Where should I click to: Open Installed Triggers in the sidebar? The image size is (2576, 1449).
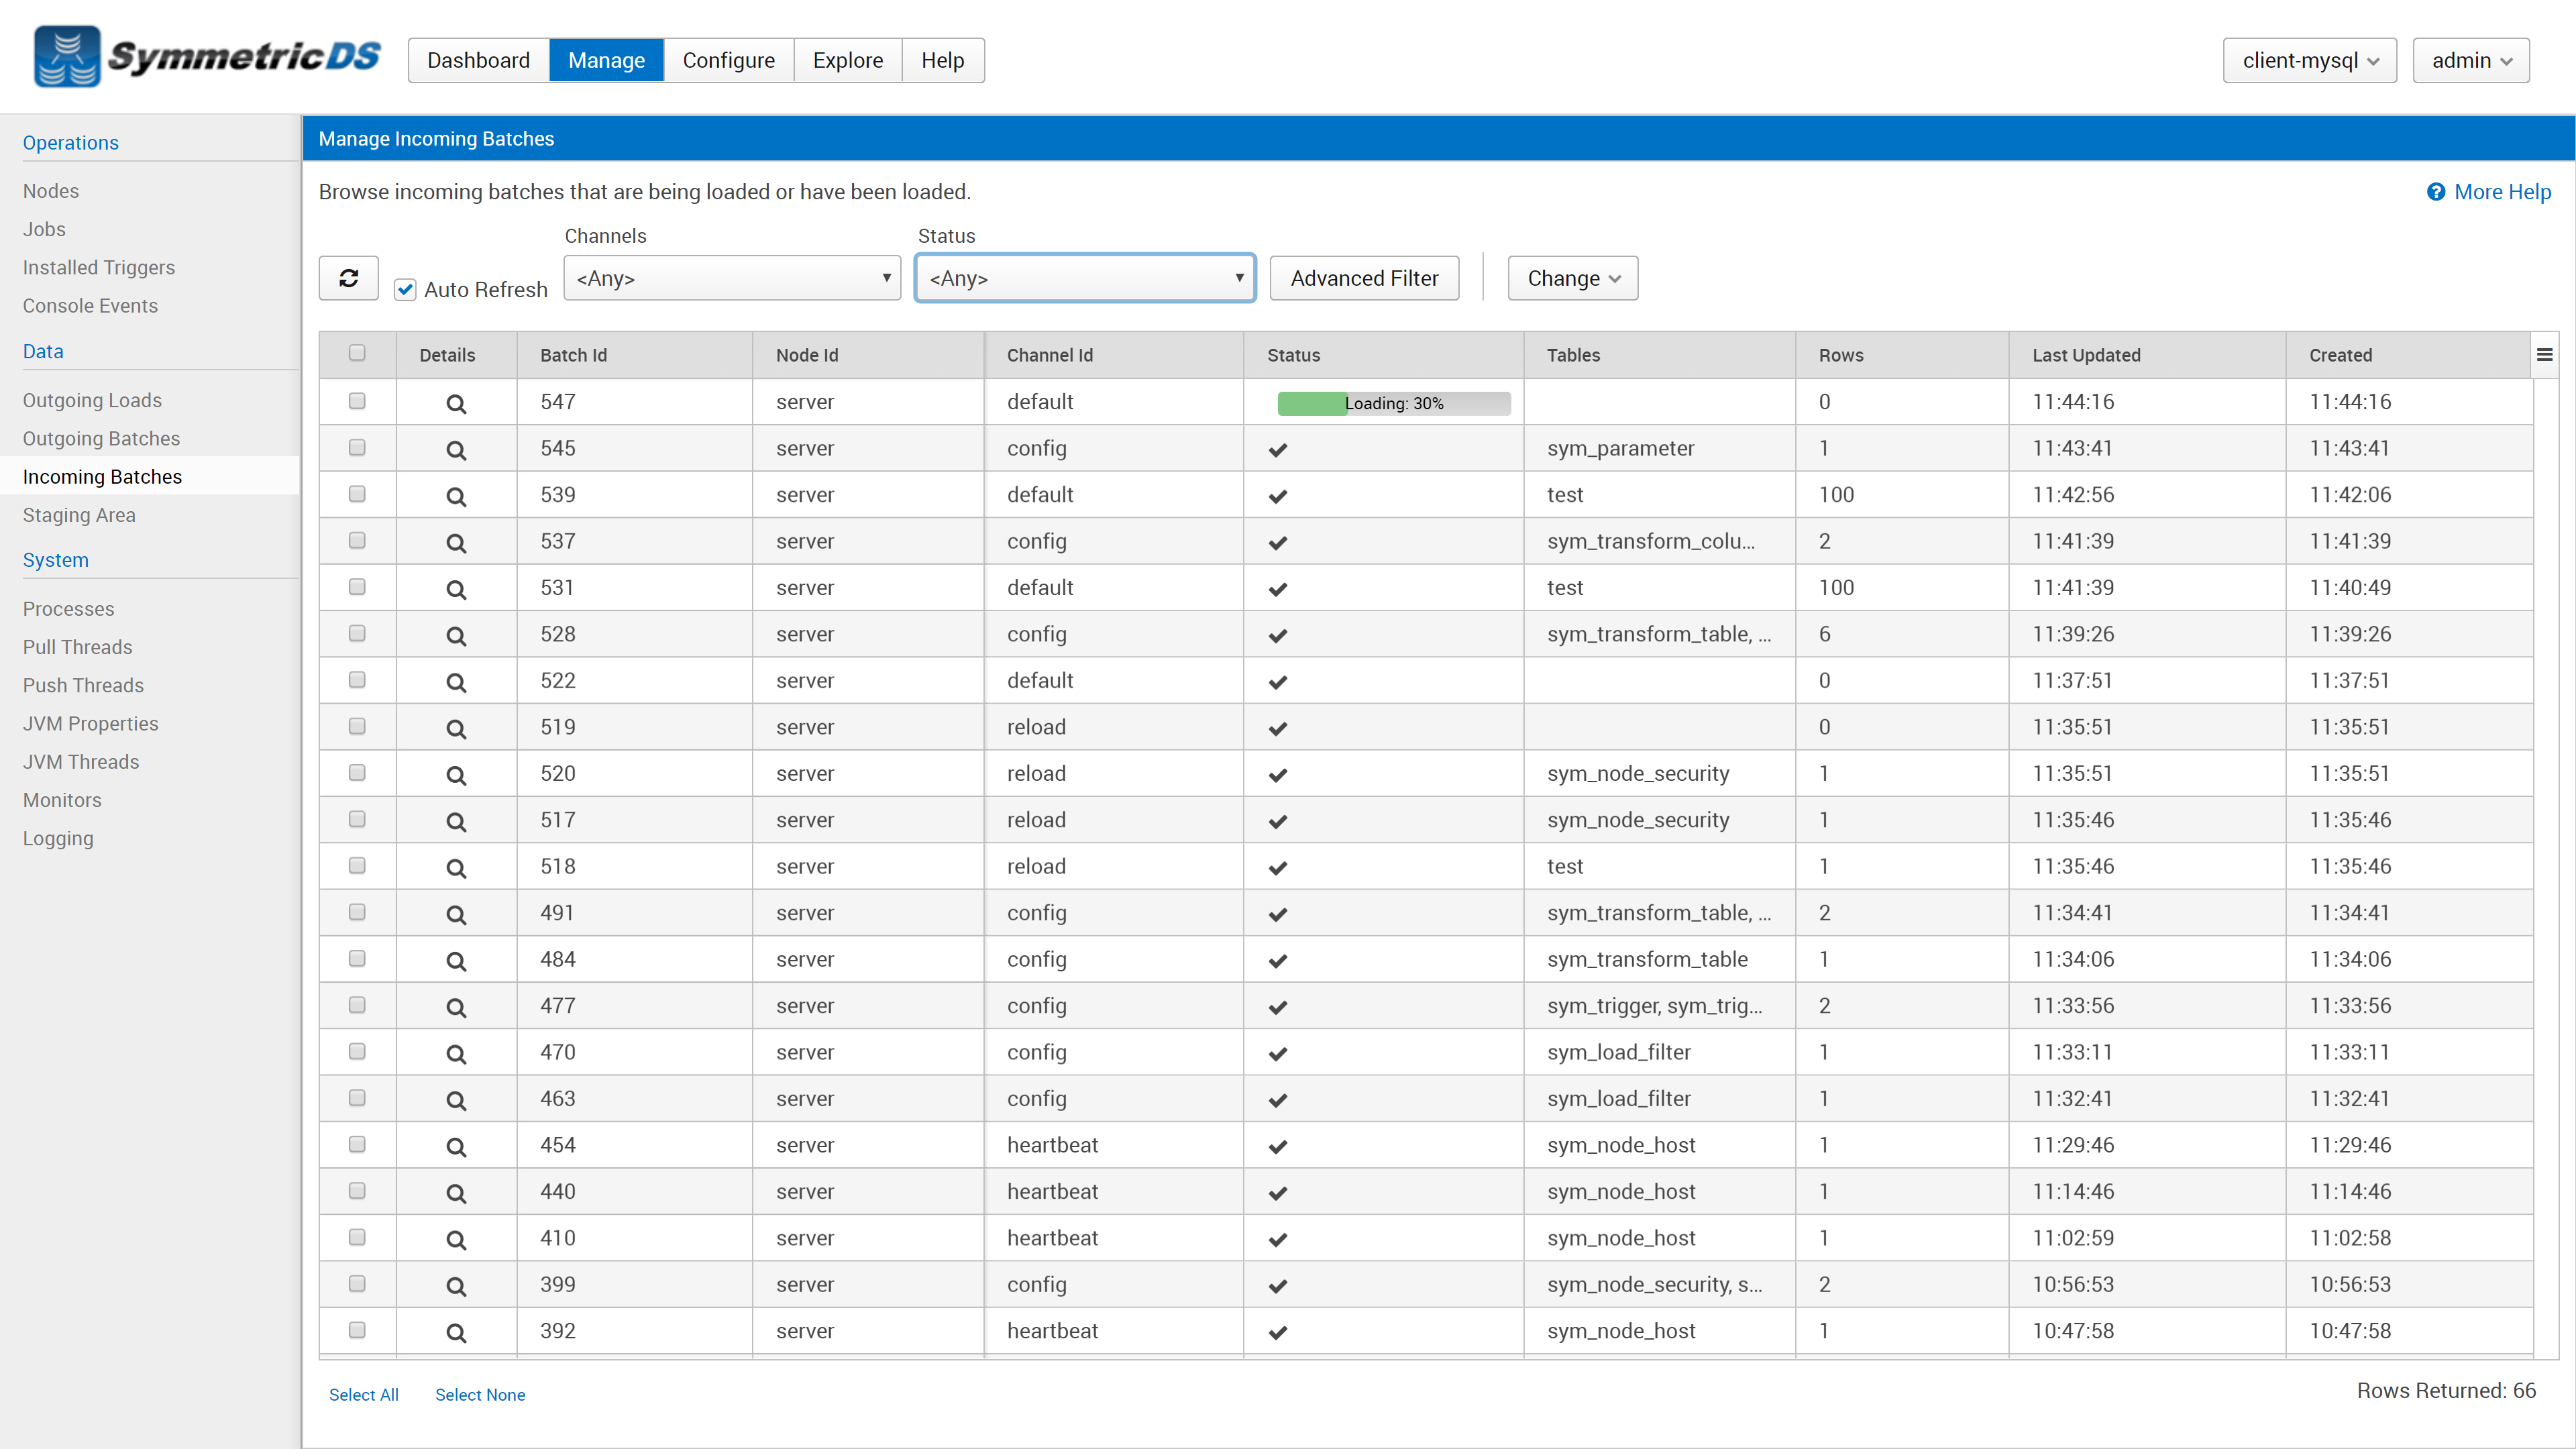click(x=99, y=267)
